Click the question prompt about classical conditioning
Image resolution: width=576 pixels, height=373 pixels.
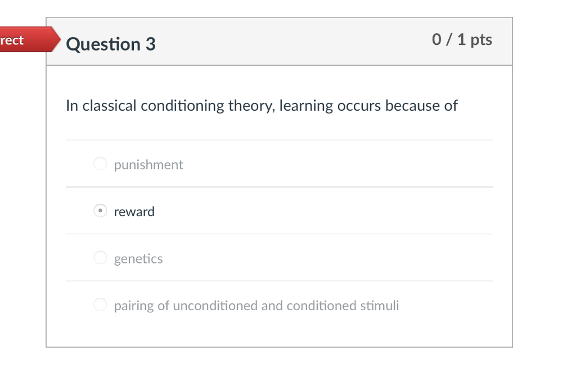[262, 106]
